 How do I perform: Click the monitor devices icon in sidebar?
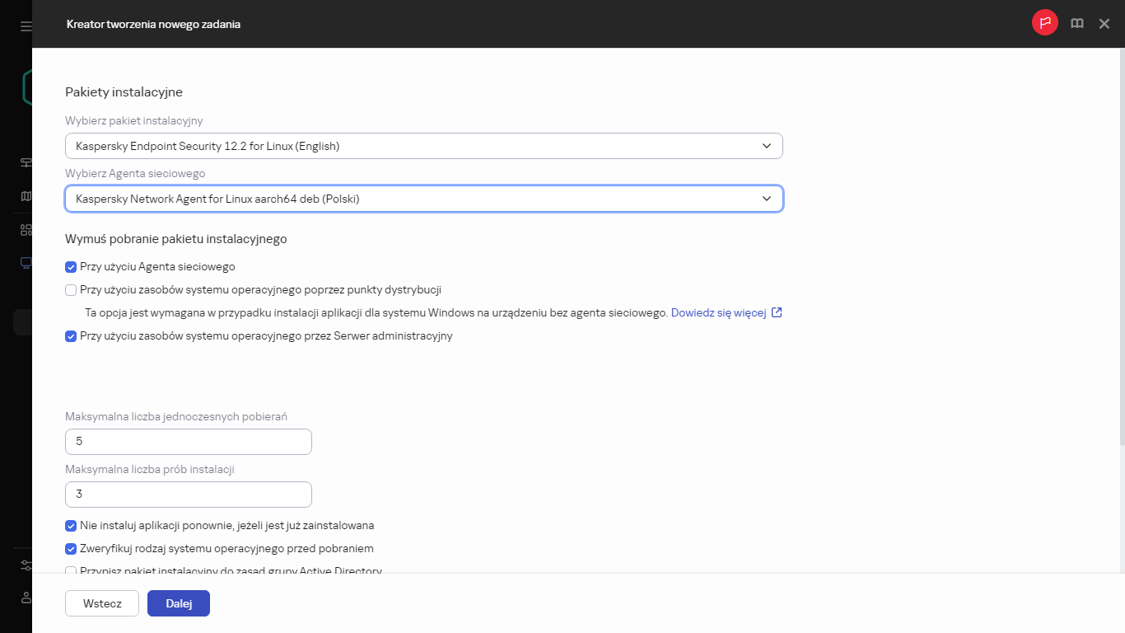26,264
